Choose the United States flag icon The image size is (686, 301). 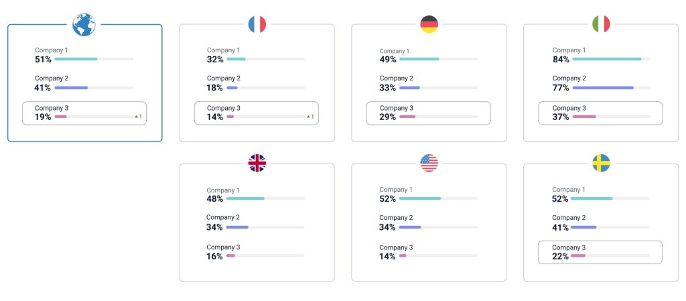(x=429, y=163)
